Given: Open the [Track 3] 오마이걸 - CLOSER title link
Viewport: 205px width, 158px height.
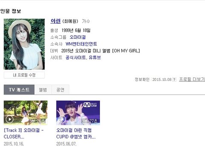Looking at the screenshot, I should [23, 133].
